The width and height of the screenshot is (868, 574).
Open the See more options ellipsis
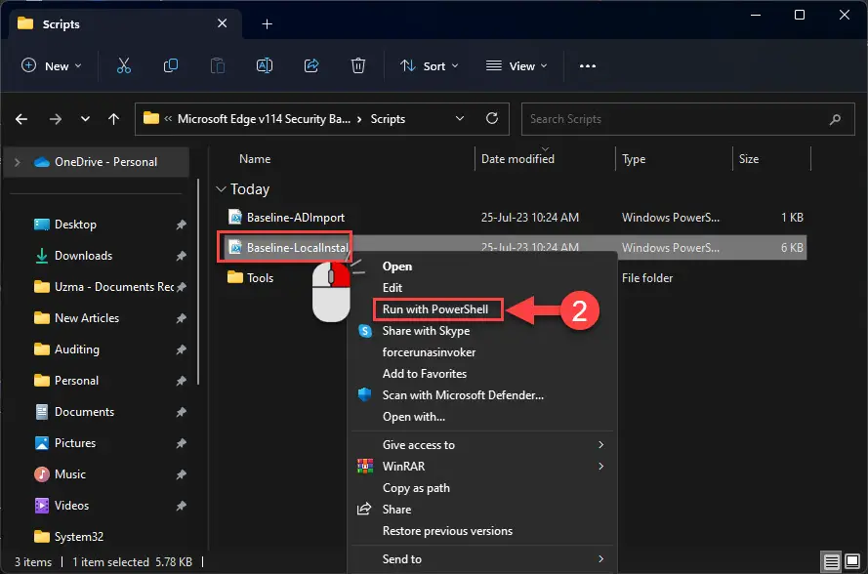click(x=588, y=65)
